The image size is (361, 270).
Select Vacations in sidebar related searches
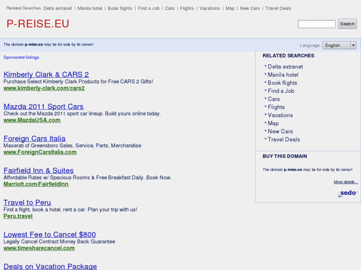(x=280, y=115)
